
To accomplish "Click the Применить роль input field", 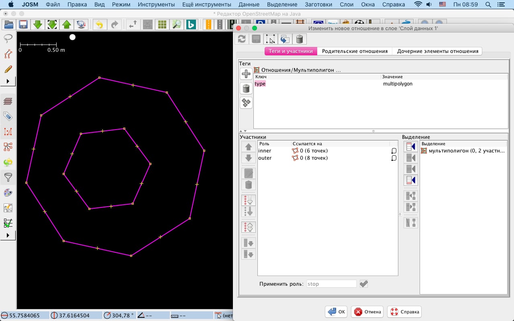I will (331, 284).
